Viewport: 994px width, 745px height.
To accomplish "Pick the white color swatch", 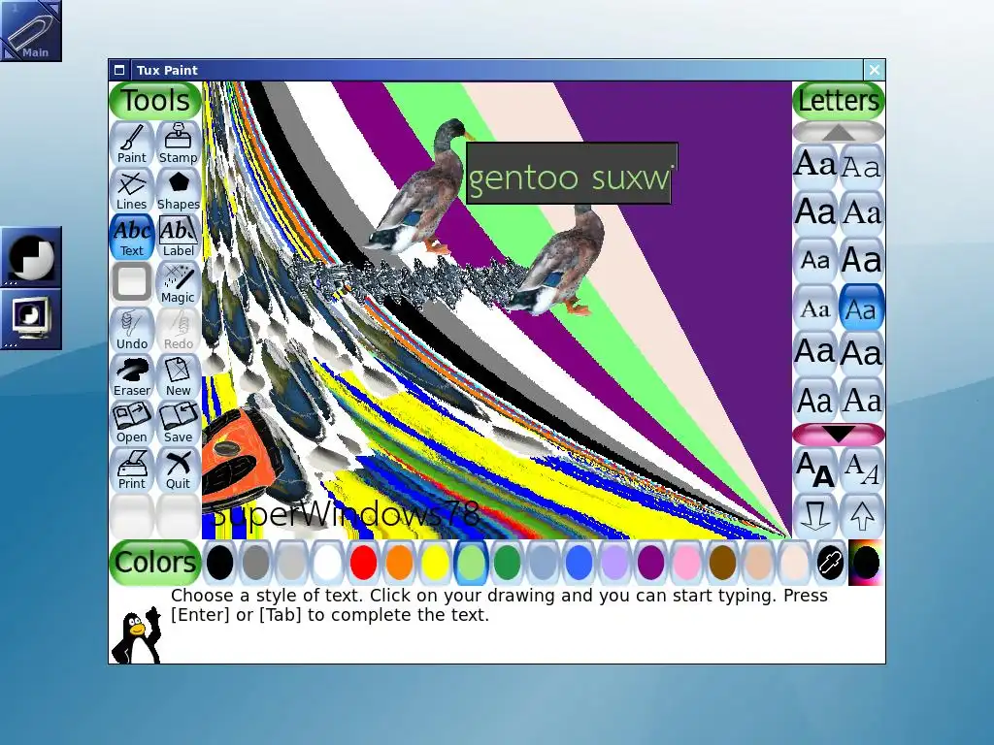I will [x=328, y=563].
